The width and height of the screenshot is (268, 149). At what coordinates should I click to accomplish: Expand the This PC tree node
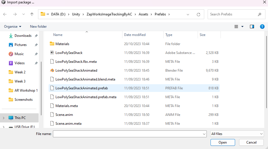(x=3, y=118)
